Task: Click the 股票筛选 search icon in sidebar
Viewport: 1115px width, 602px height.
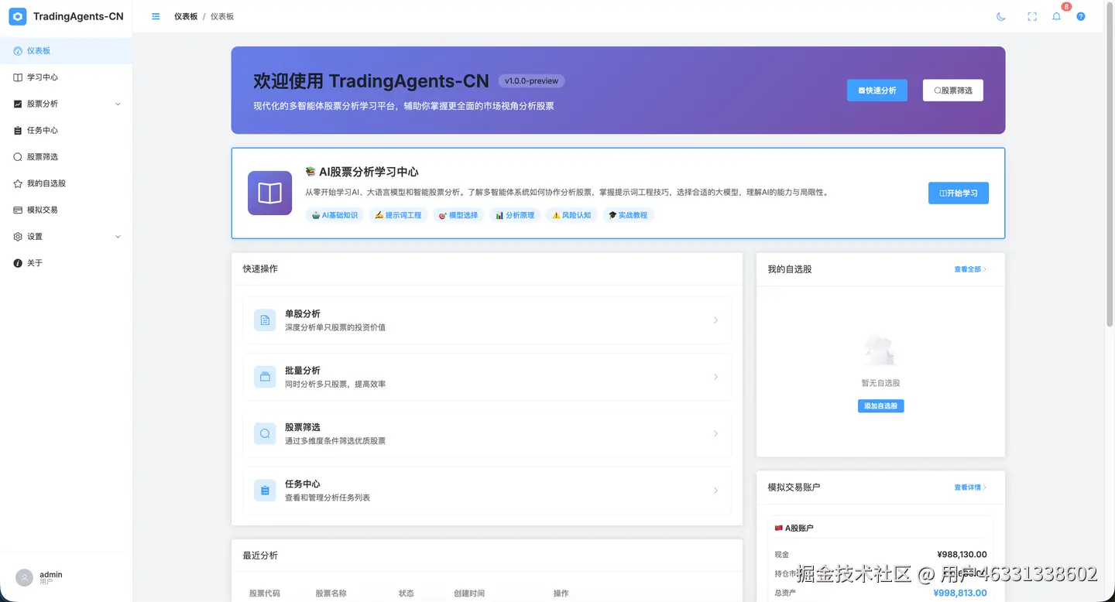Action: [x=18, y=157]
